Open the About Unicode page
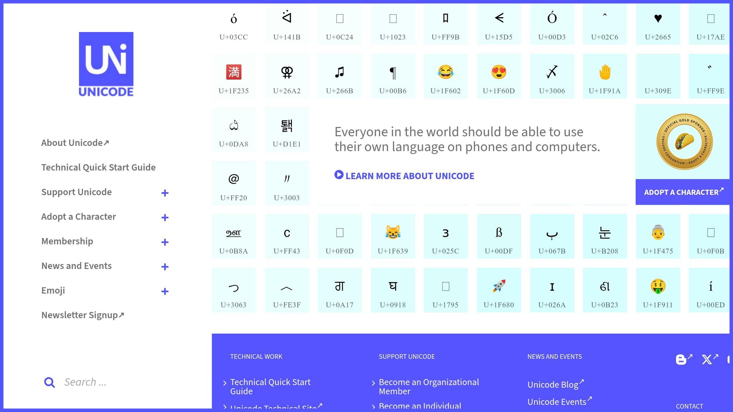Viewport: 733px width, 412px height. 75,142
